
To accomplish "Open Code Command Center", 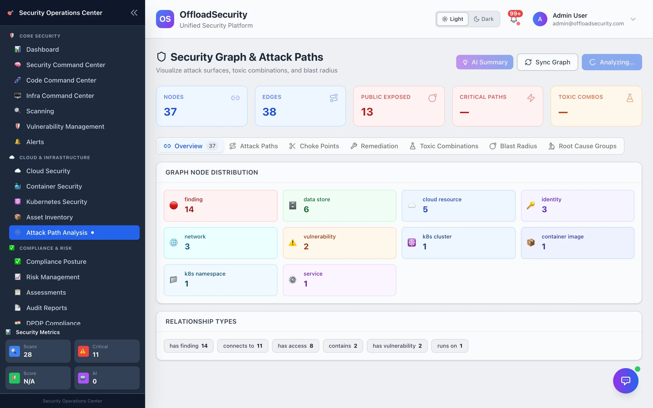I will (74, 80).
